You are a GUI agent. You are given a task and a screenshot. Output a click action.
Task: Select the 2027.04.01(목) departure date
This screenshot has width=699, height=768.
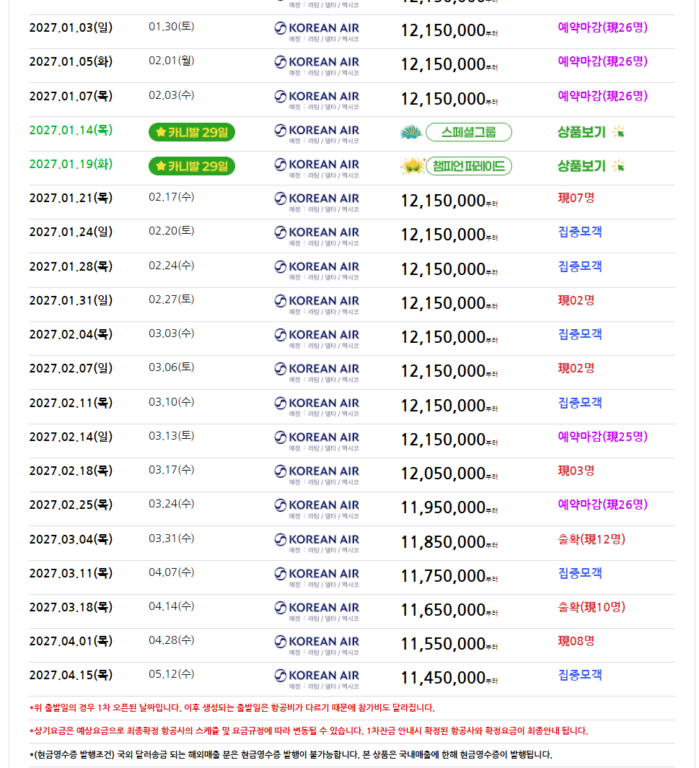pyautogui.click(x=71, y=641)
